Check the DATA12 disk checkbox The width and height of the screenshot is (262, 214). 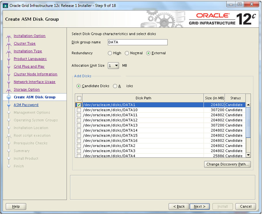79,120
